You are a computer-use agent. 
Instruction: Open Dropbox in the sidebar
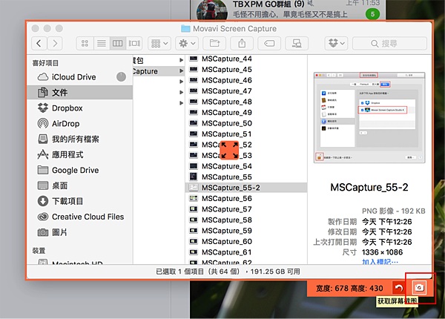click(x=80, y=108)
